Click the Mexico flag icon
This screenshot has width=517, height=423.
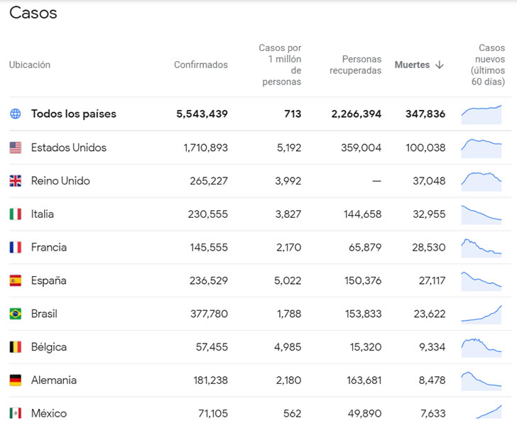pyautogui.click(x=15, y=413)
